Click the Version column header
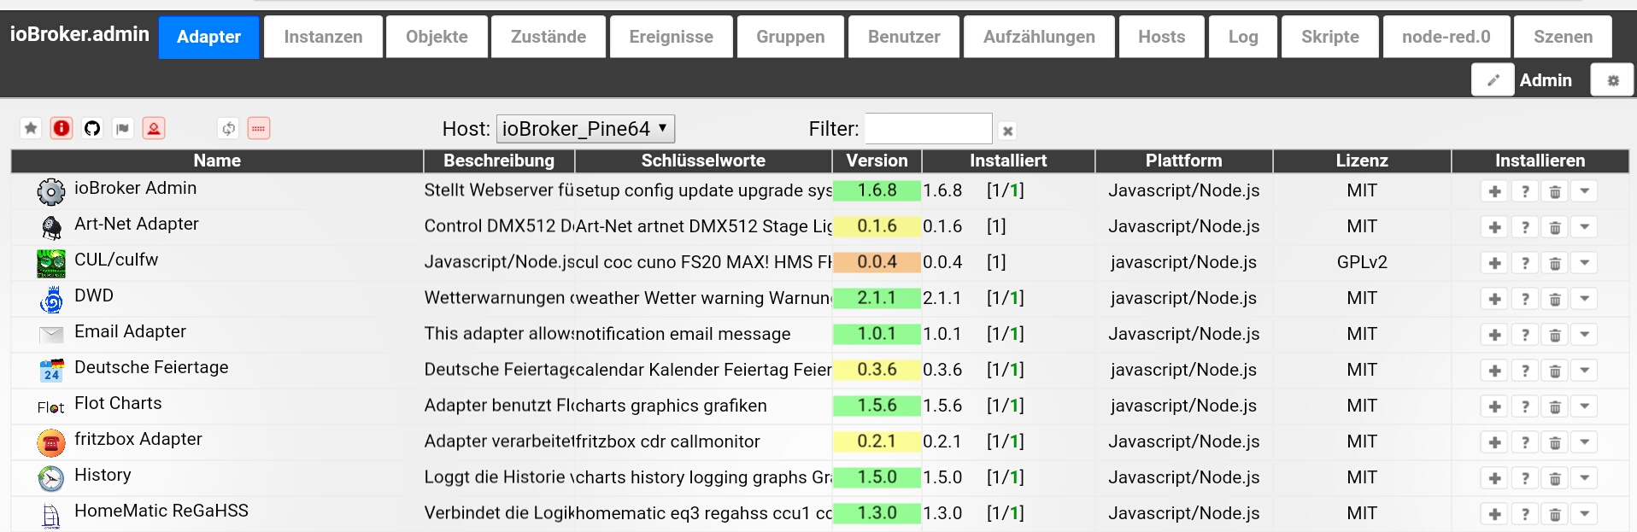This screenshot has height=532, width=1637. click(x=877, y=161)
